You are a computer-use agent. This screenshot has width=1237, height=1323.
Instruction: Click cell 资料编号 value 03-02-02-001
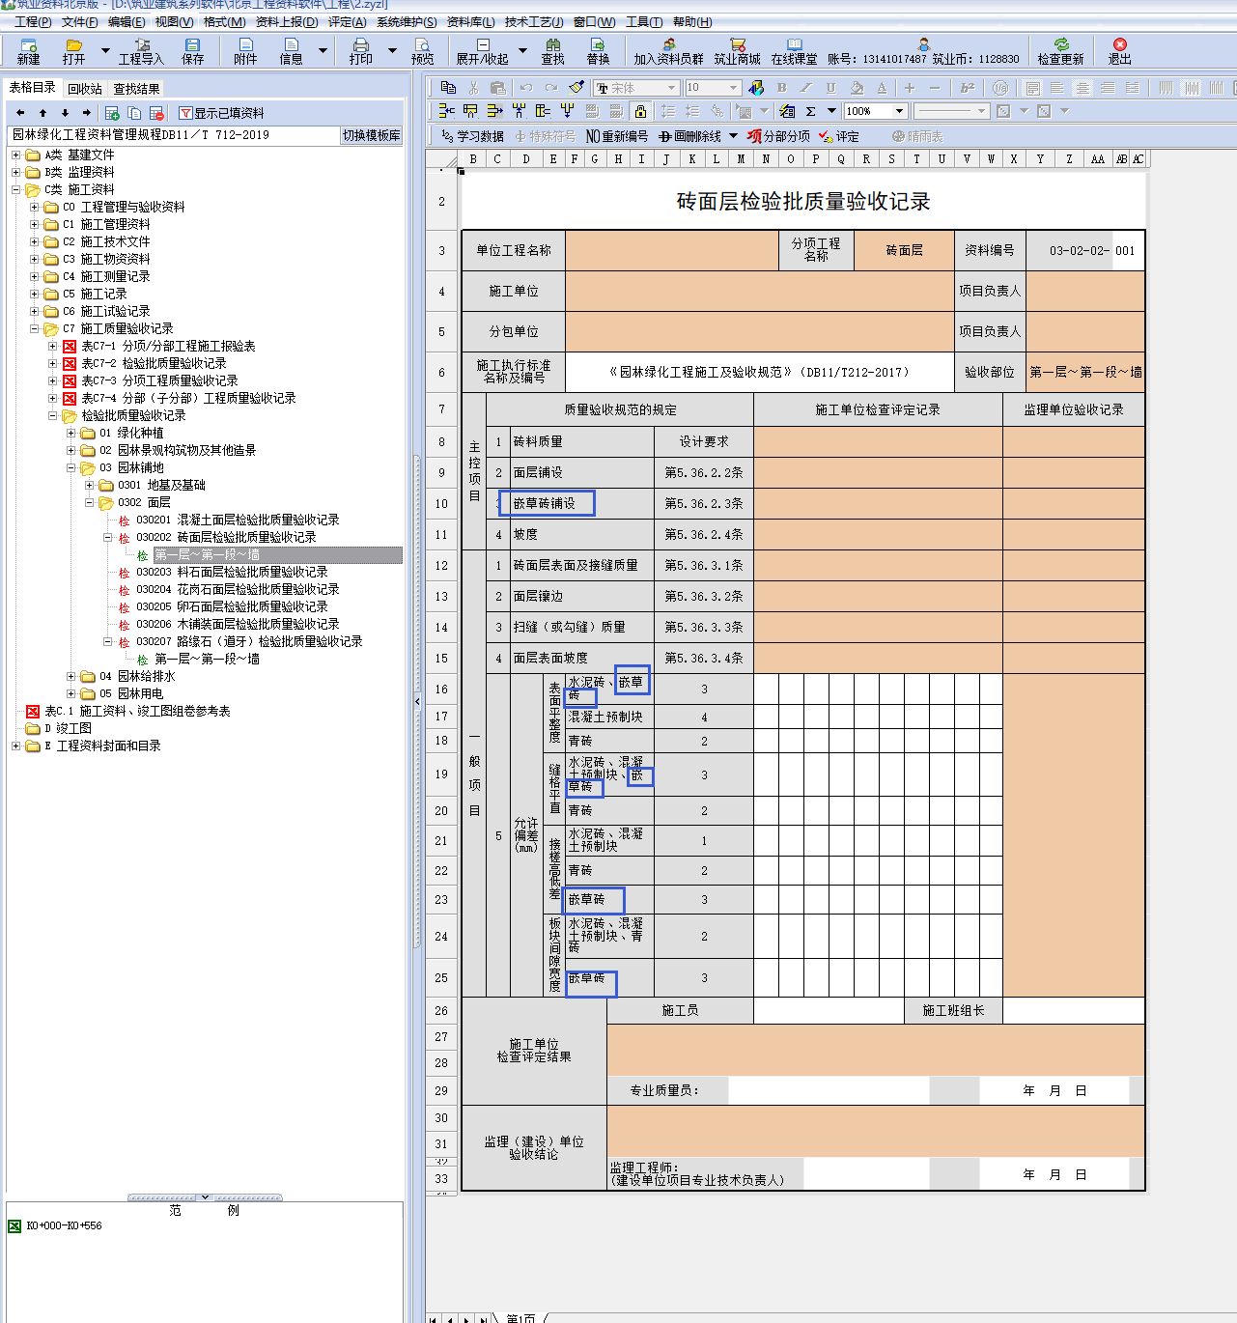[1085, 250]
